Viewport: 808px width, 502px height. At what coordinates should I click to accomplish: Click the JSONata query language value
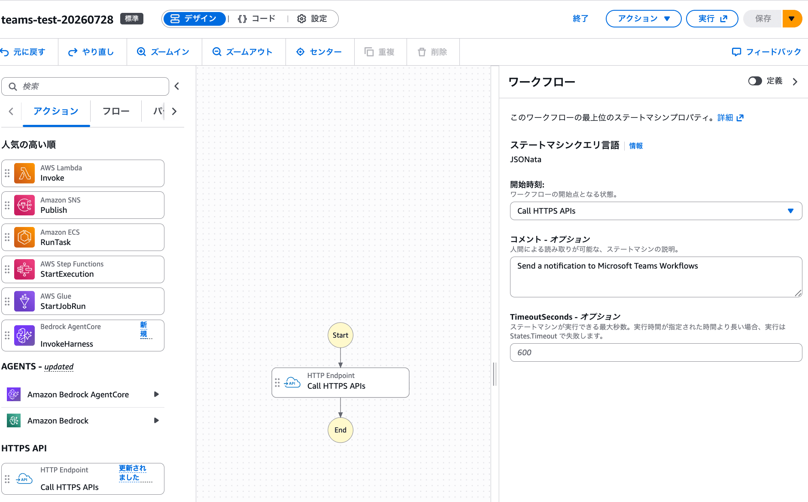pyautogui.click(x=526, y=160)
